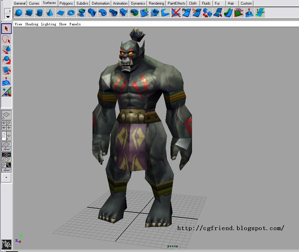Activate the Move tool in toolbox
Viewport: 299px width, 252px height.
(x=6, y=50)
